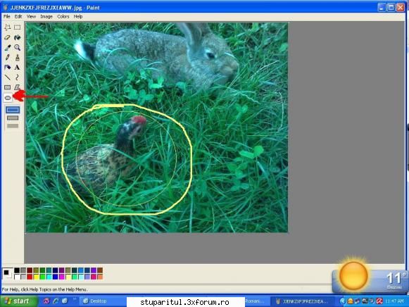Pick the pale yellow palette swatch
This screenshot has height=307, width=409.
(68, 277)
